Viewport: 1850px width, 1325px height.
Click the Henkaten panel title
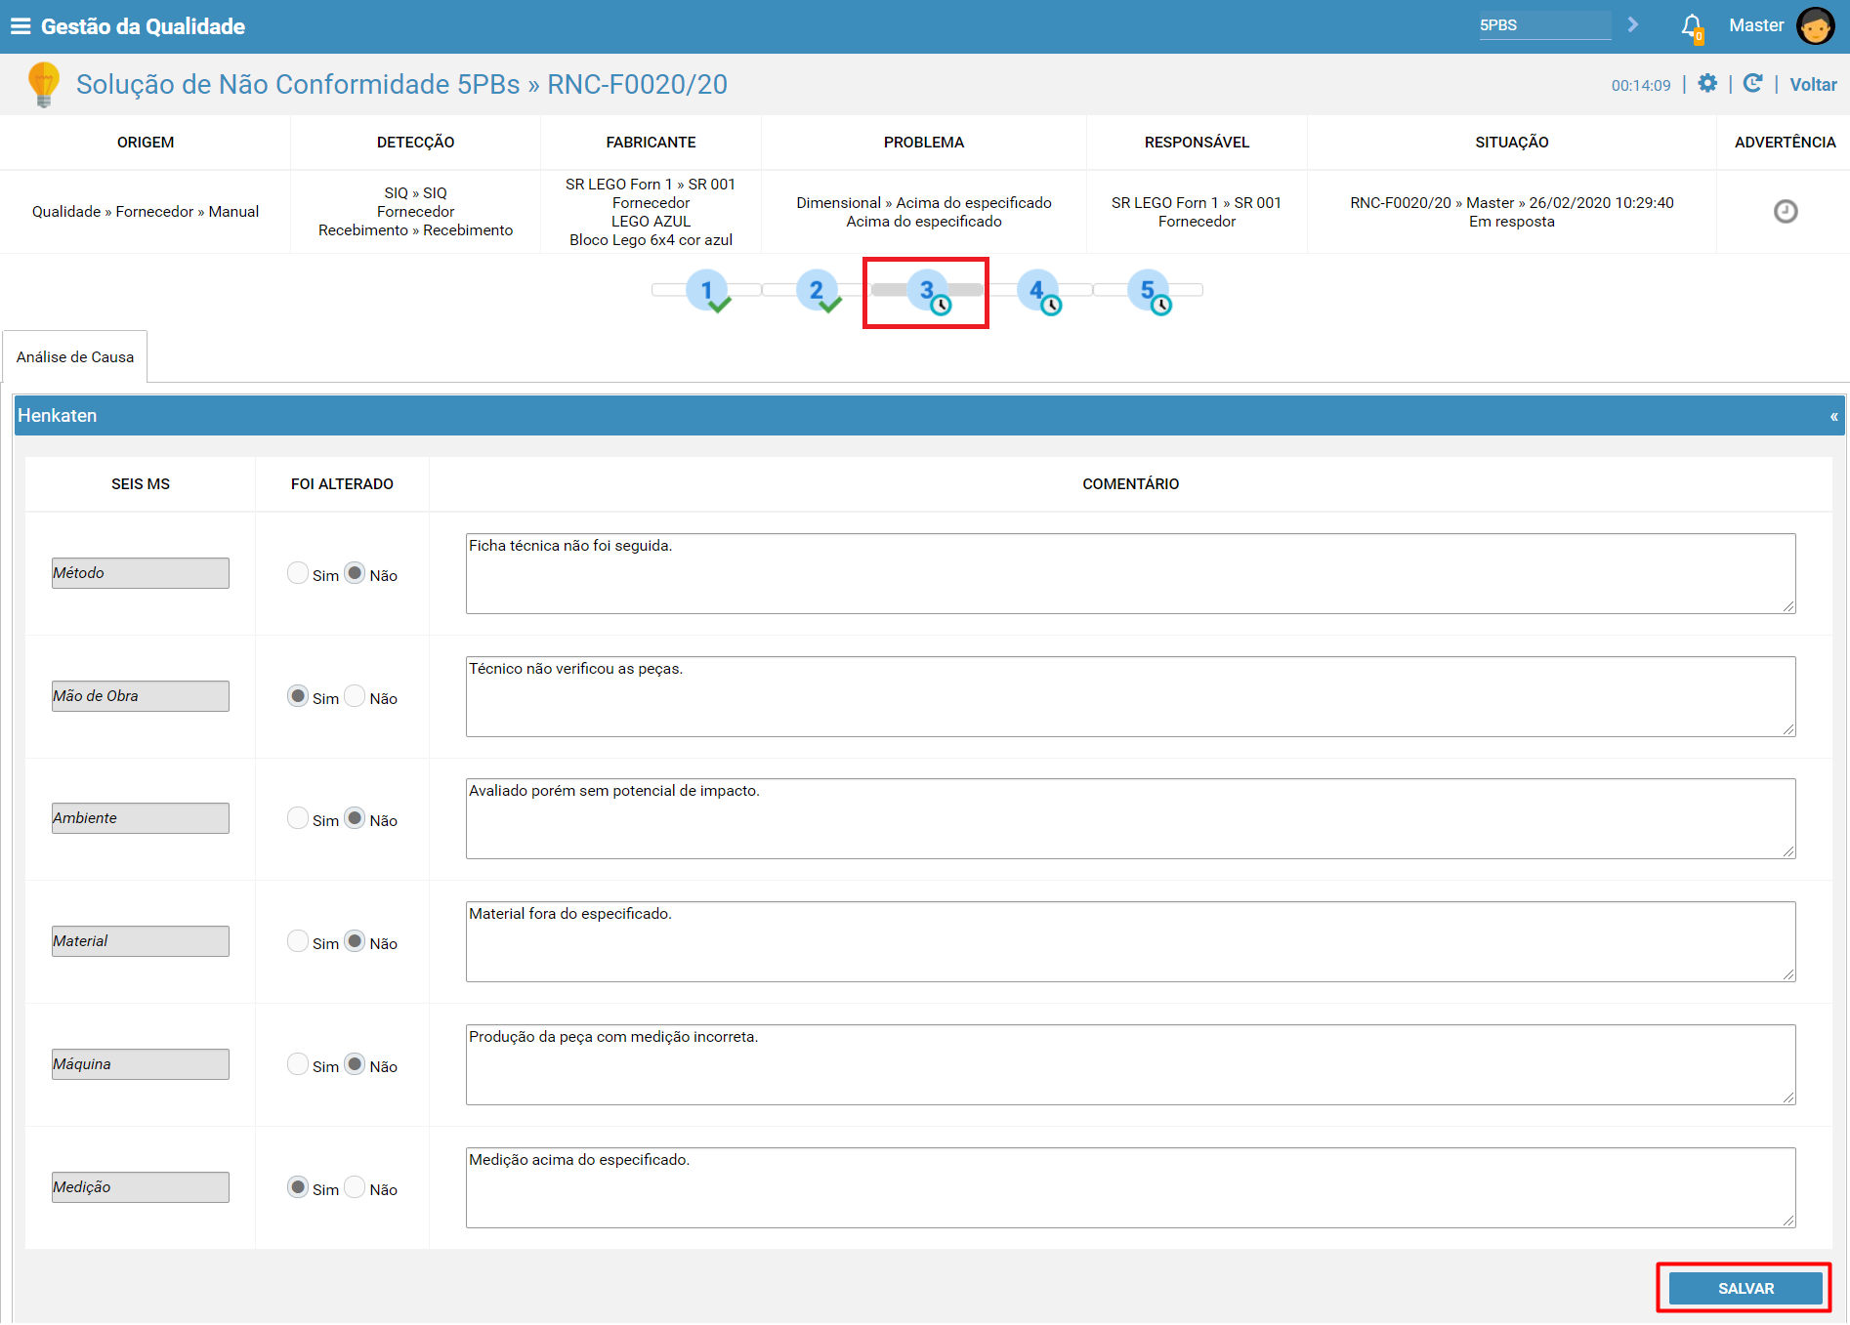[58, 416]
